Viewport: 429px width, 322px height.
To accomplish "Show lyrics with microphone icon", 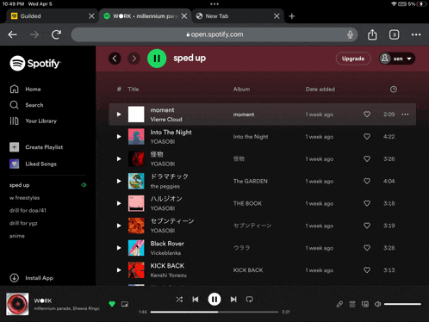I will 339,304.
